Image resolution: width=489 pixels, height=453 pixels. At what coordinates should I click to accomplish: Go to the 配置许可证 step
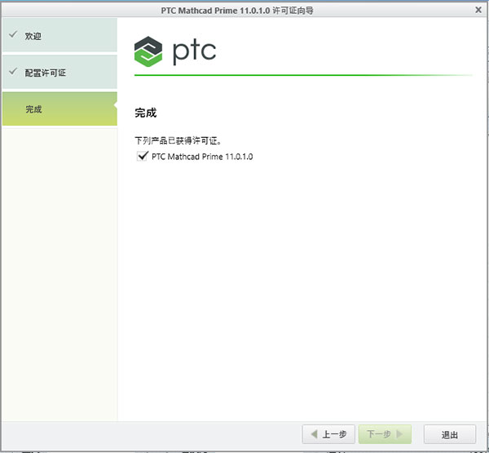point(59,72)
